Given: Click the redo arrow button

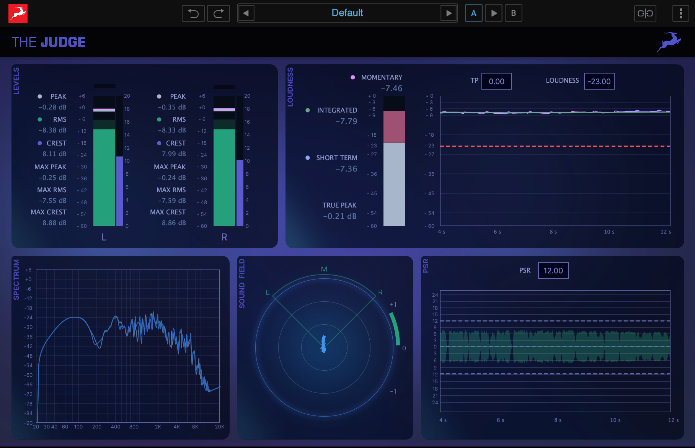Looking at the screenshot, I should (219, 13).
